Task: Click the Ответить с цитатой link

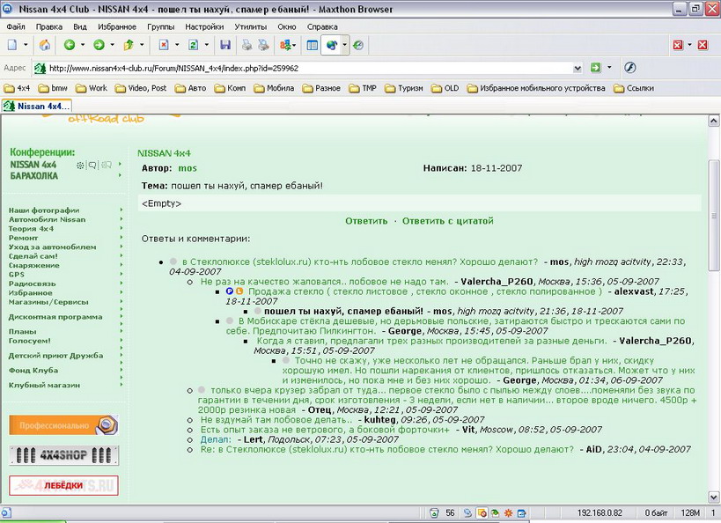Action: [x=448, y=221]
